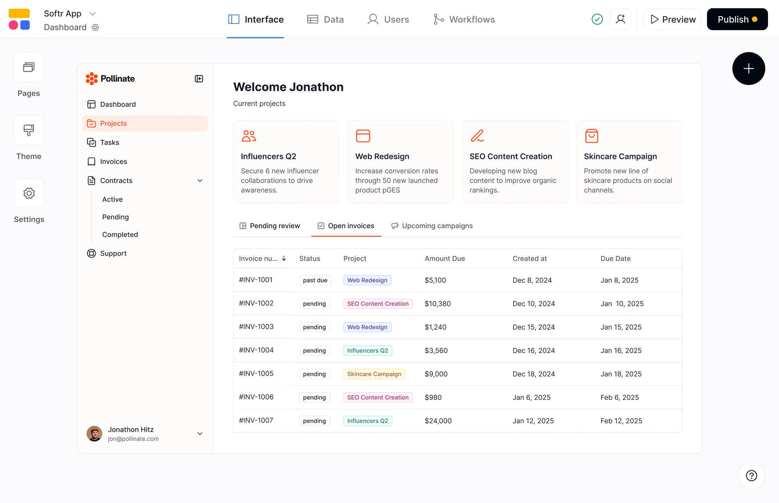Sort by Invoice number column arrow
This screenshot has height=503, width=779.
click(x=284, y=259)
